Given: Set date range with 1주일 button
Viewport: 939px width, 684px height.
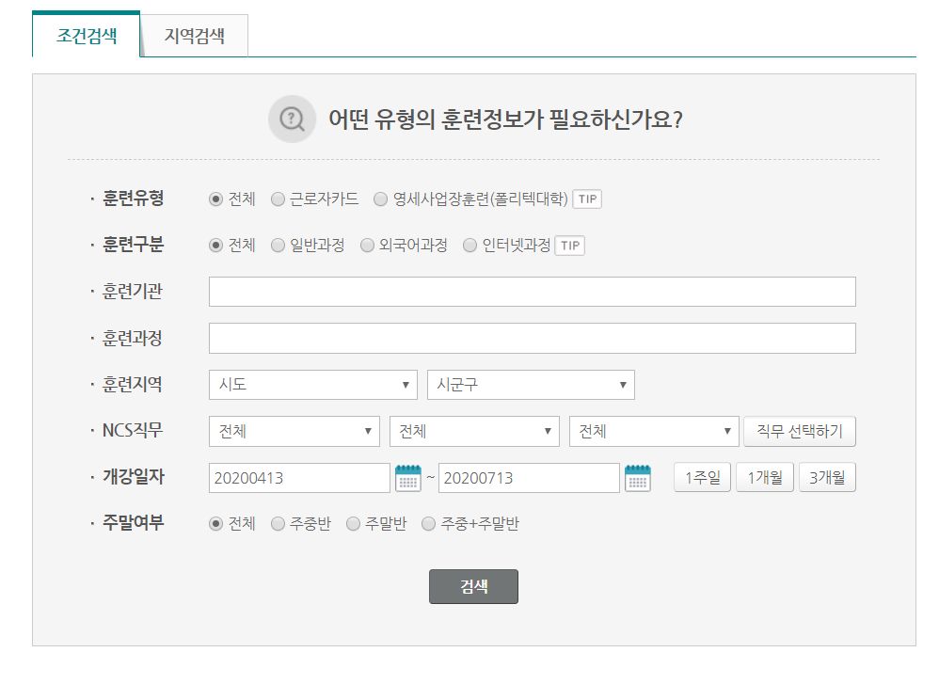Looking at the screenshot, I should click(x=703, y=477).
